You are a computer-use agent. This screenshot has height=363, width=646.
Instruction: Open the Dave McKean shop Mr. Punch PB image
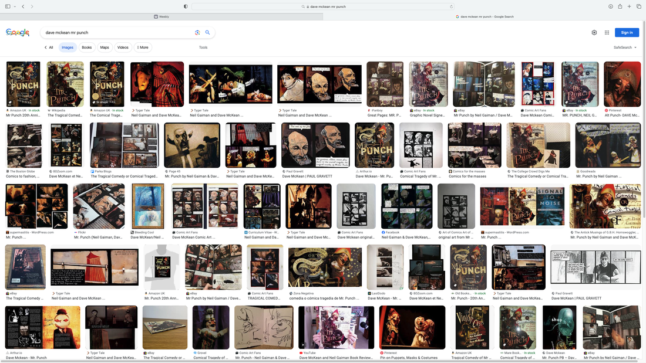(559, 327)
